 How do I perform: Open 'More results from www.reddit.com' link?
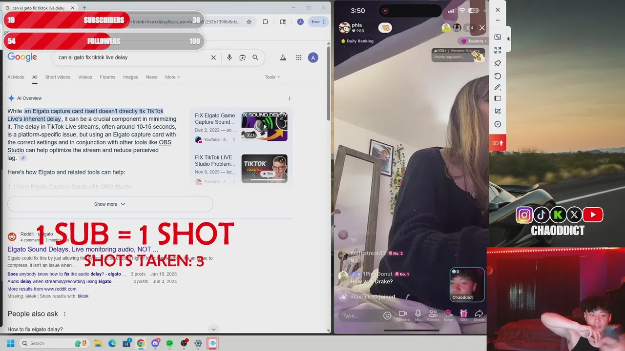pos(42,289)
